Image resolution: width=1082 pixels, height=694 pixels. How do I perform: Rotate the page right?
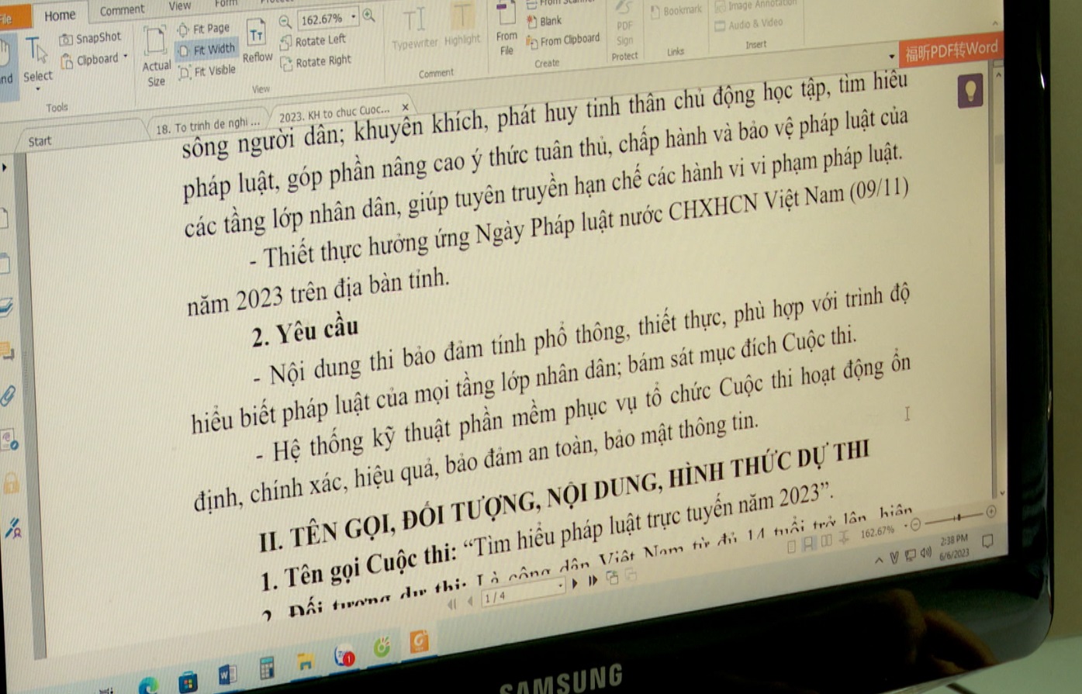tap(316, 62)
